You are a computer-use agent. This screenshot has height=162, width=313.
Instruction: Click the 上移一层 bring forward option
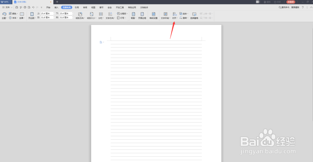[x=206, y=13]
